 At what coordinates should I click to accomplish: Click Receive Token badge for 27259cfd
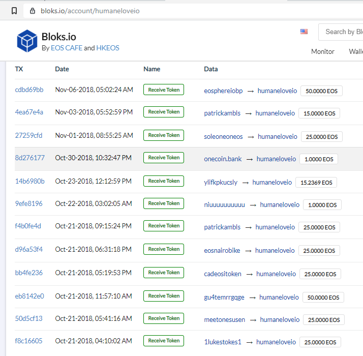click(x=164, y=135)
